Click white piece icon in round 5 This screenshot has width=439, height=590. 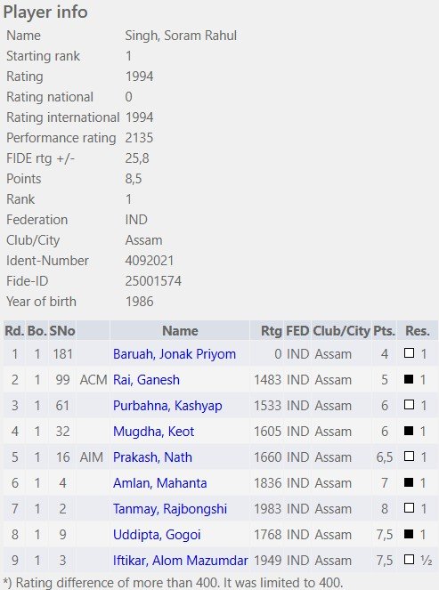click(409, 456)
